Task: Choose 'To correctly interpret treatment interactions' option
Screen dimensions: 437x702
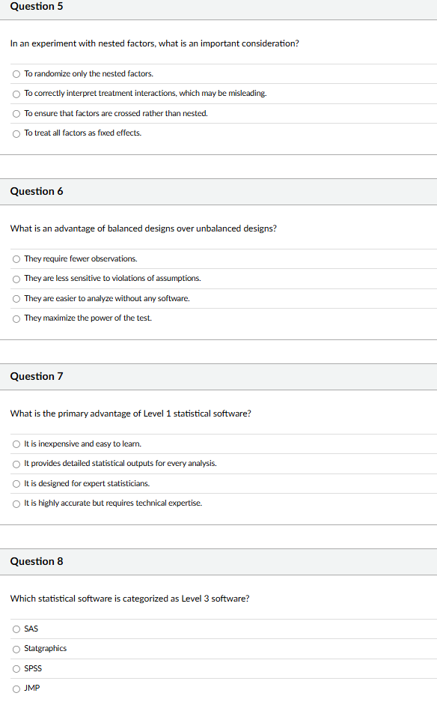Action: [16, 93]
